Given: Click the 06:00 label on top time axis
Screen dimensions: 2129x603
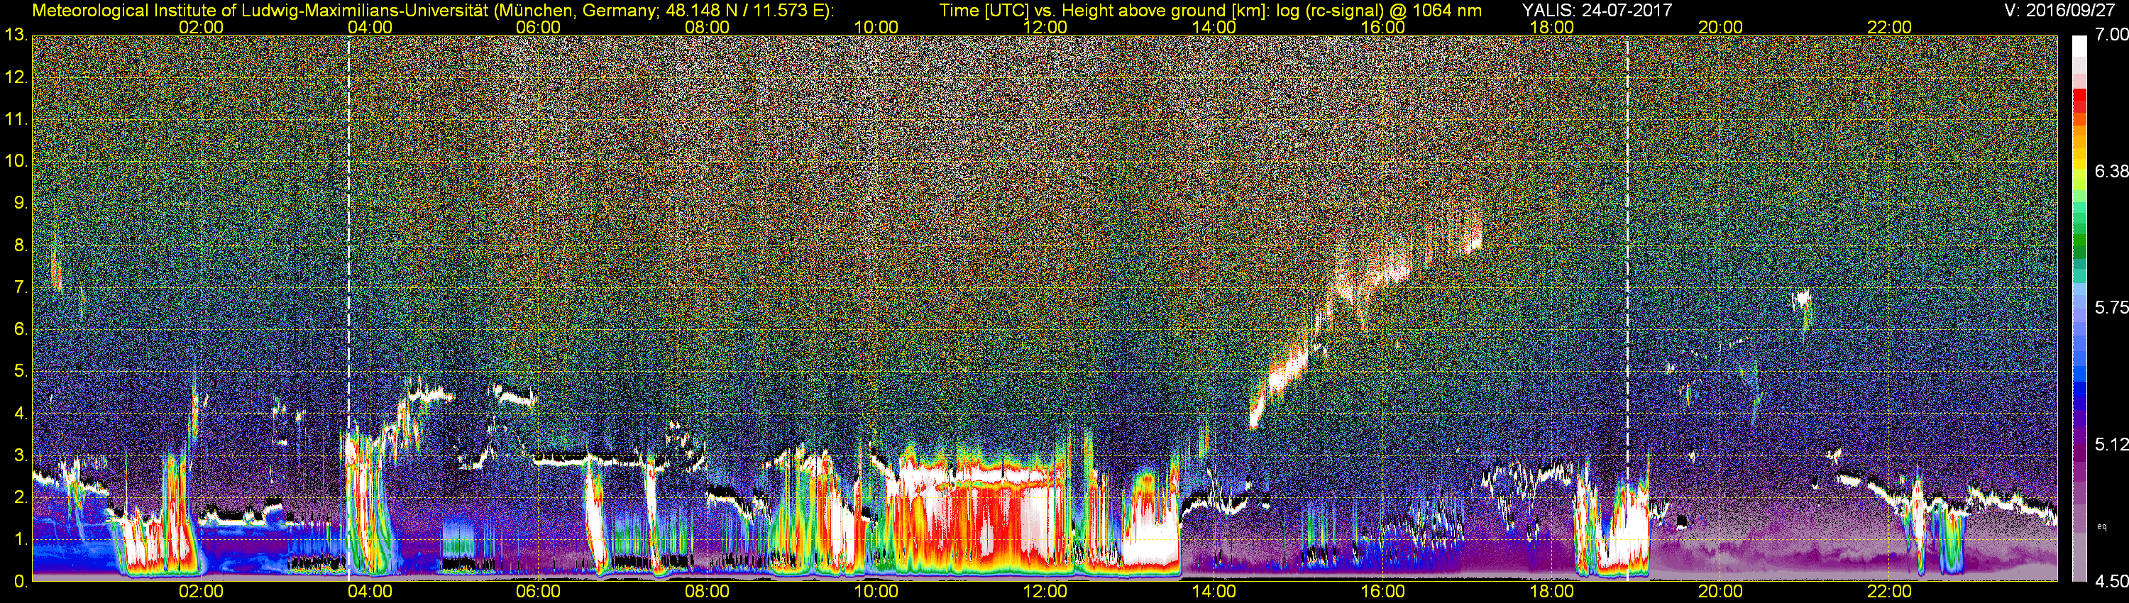Looking at the screenshot, I should (538, 27).
